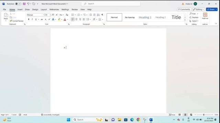Decrease font size with shrink icon

[x=57, y=15]
